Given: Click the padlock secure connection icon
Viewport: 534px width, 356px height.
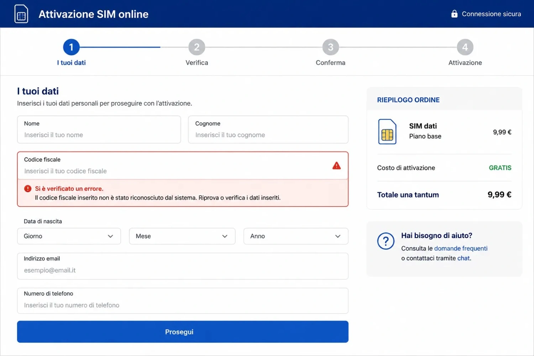Looking at the screenshot, I should 454,14.
